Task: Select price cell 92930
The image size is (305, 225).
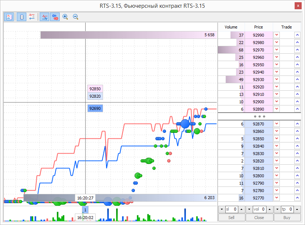Action: tap(259, 80)
